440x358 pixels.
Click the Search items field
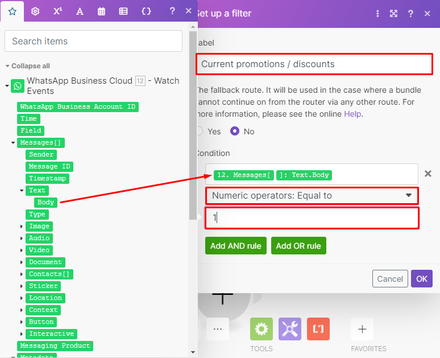click(93, 41)
